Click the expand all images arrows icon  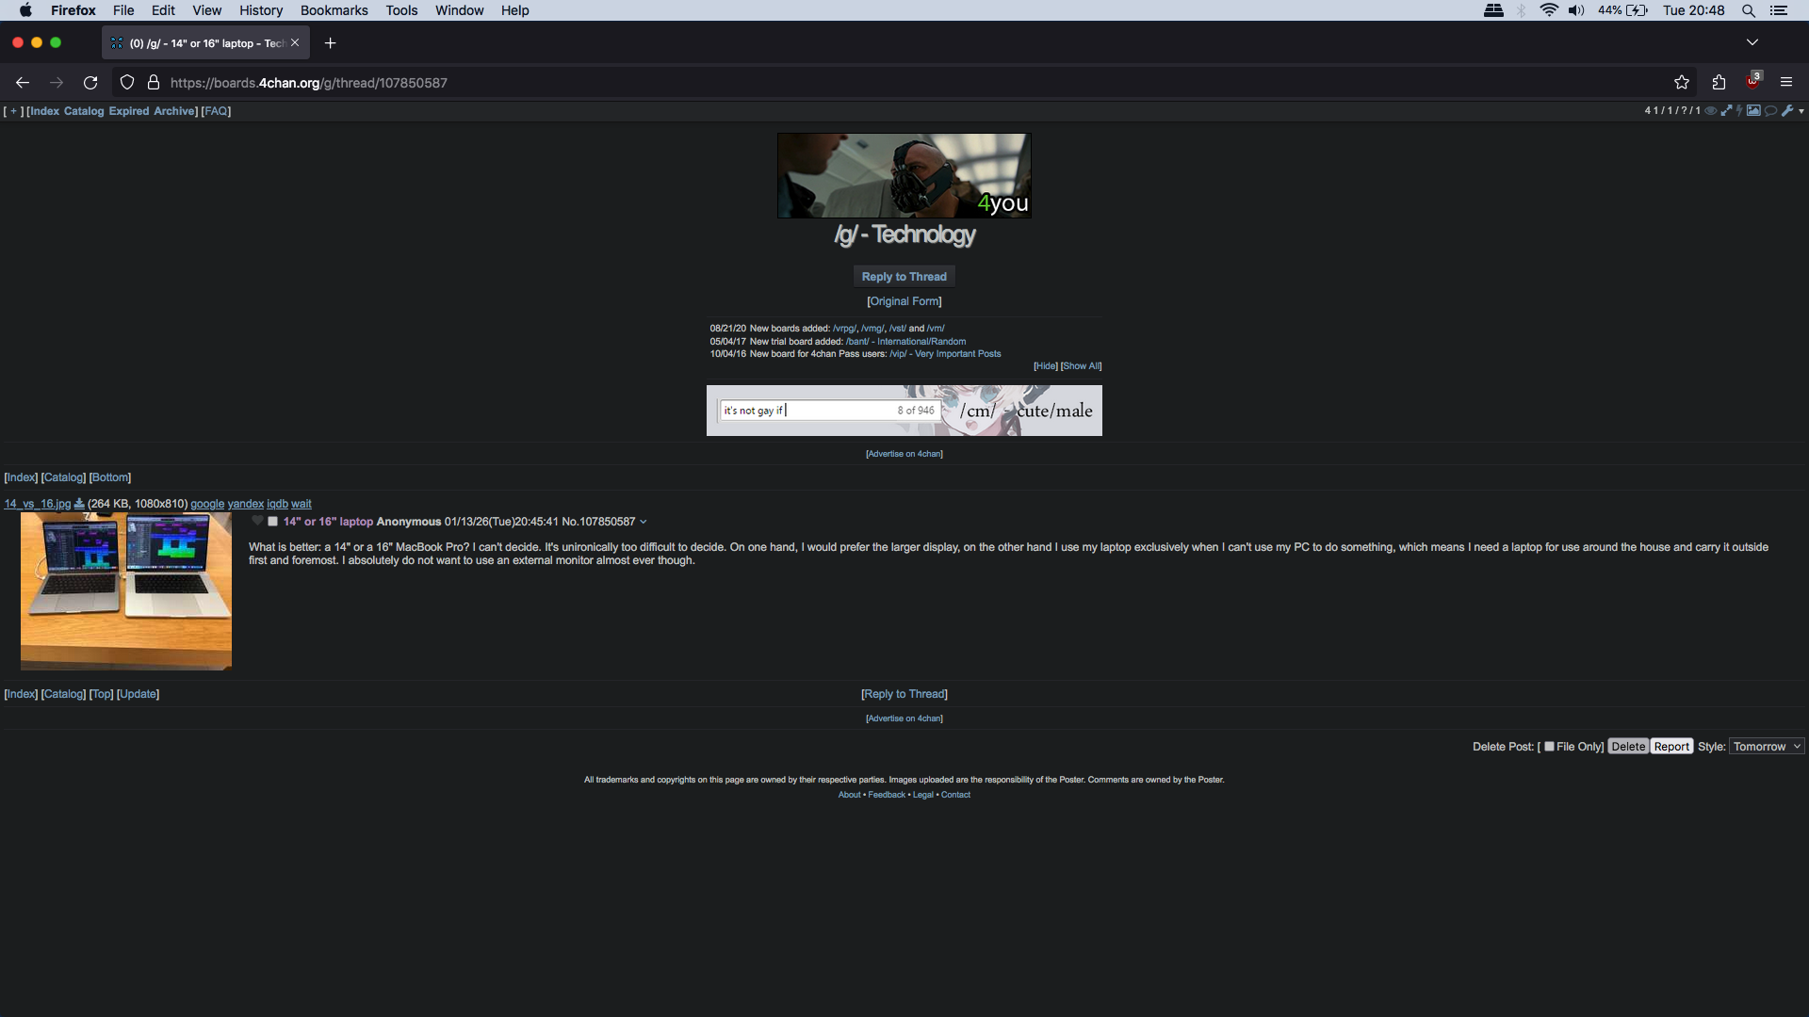1726,110
